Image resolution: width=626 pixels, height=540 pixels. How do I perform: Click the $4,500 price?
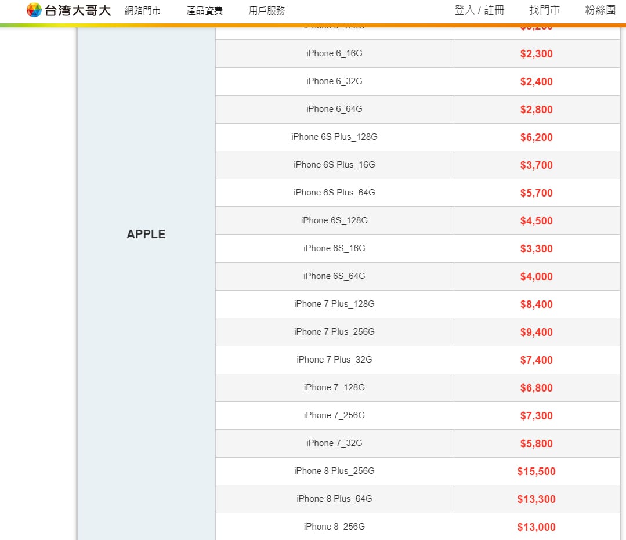click(x=536, y=221)
